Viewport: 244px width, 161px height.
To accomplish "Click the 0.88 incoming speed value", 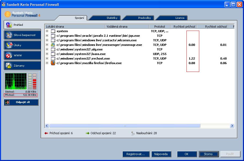I will coord(192,63).
